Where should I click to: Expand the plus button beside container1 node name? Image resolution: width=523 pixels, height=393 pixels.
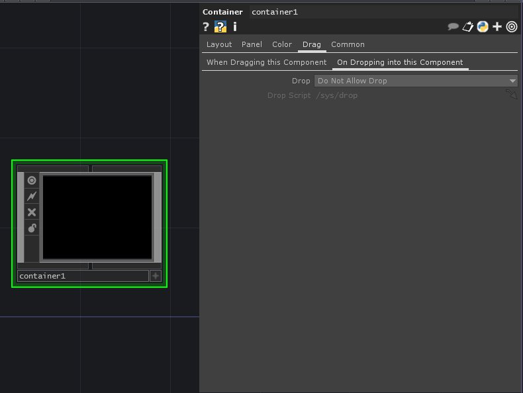click(156, 276)
